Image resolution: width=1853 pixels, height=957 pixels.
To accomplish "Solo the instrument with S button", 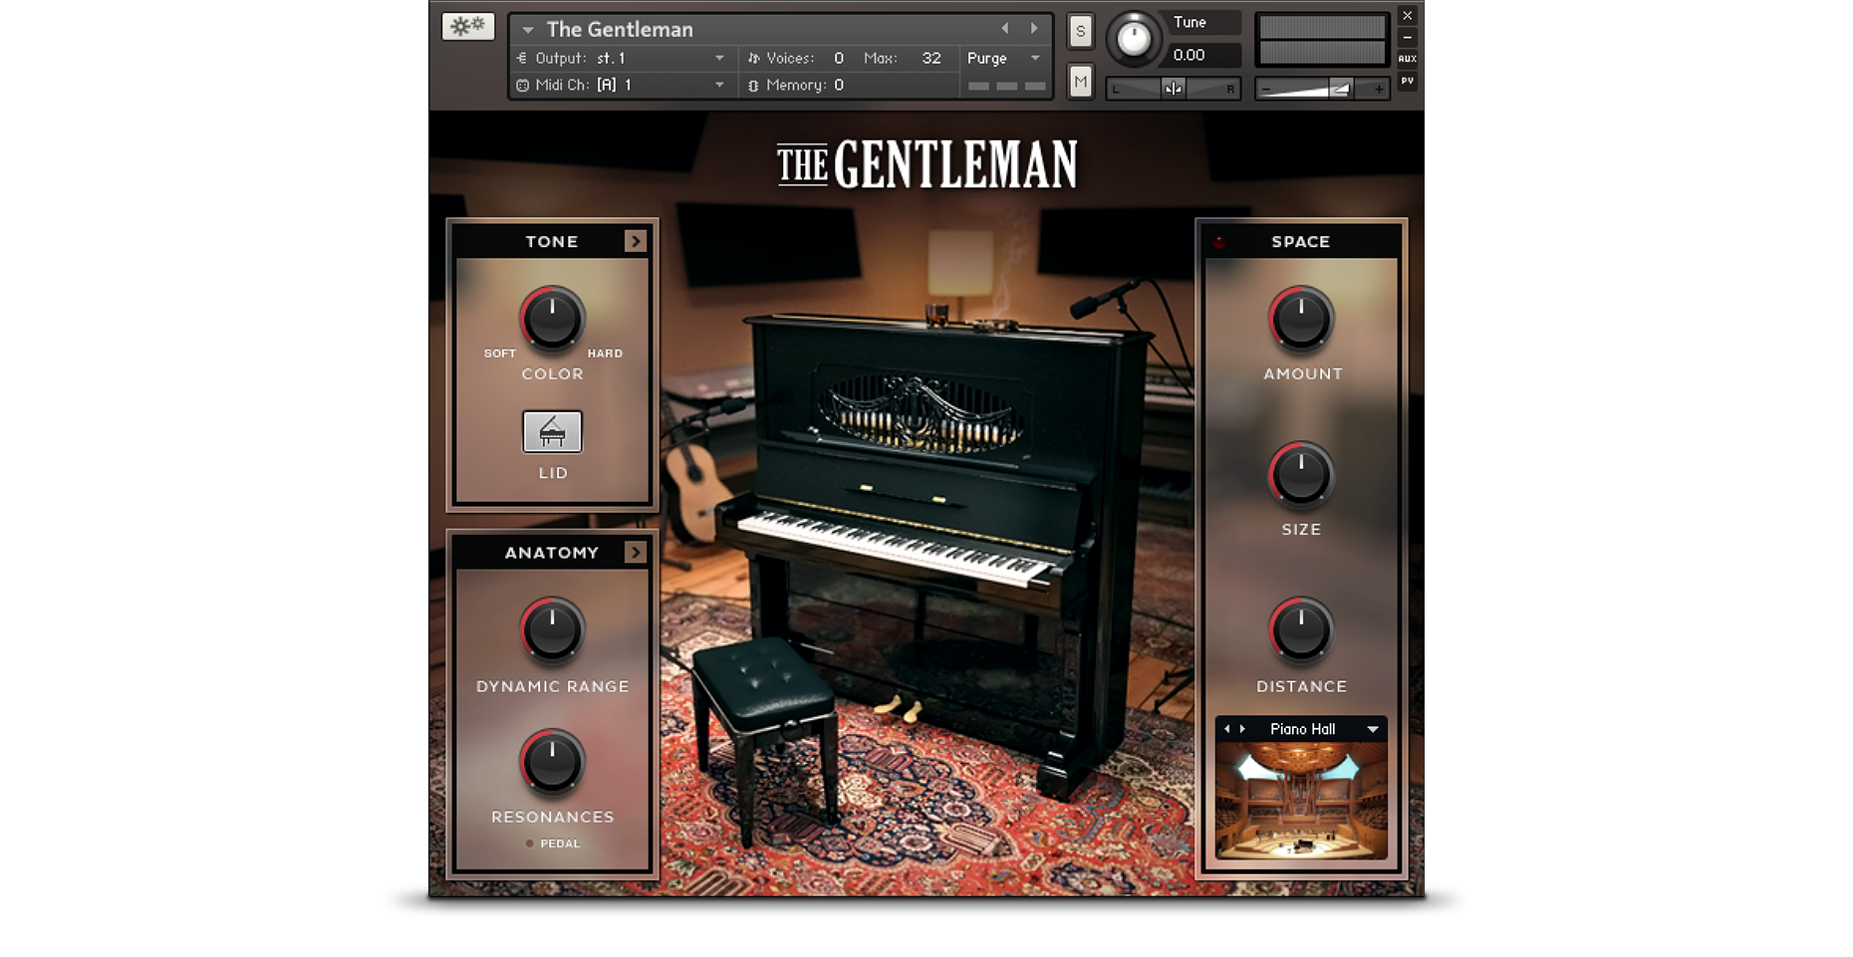I will click(1080, 31).
